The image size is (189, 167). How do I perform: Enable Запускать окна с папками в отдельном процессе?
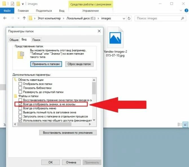pos(20,116)
